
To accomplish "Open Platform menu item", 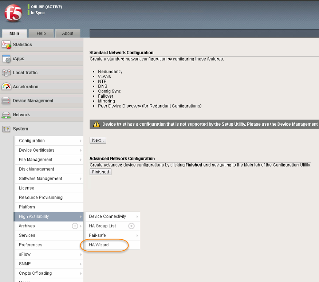I will [49, 207].
